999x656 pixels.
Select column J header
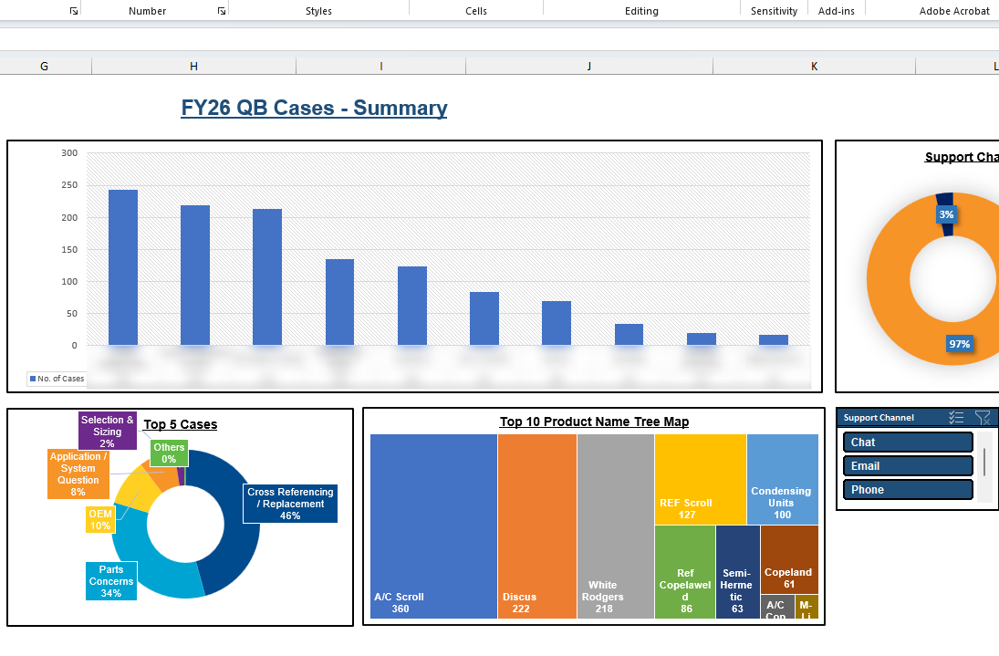click(x=589, y=67)
